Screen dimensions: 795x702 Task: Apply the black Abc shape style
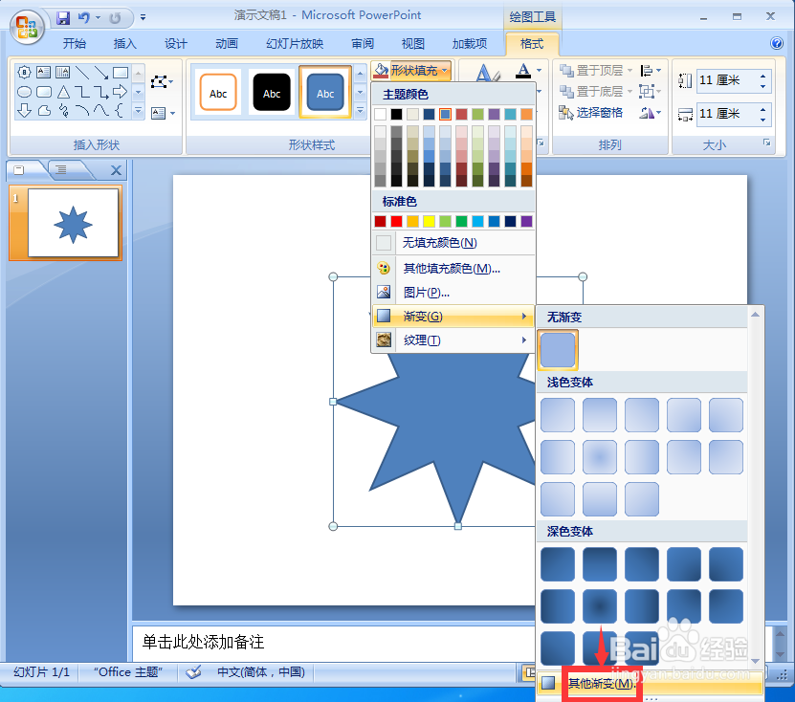[x=272, y=92]
